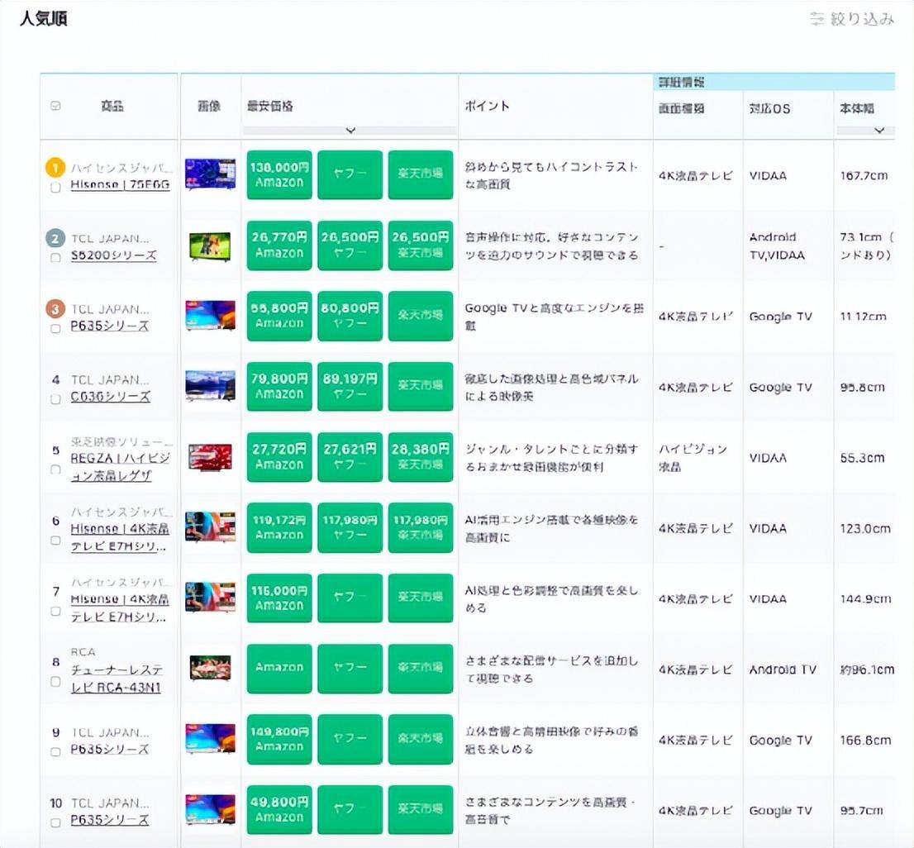Screen dimensions: 914x848
Task: Click the 116,000円 Amazon button
Action: (279, 598)
